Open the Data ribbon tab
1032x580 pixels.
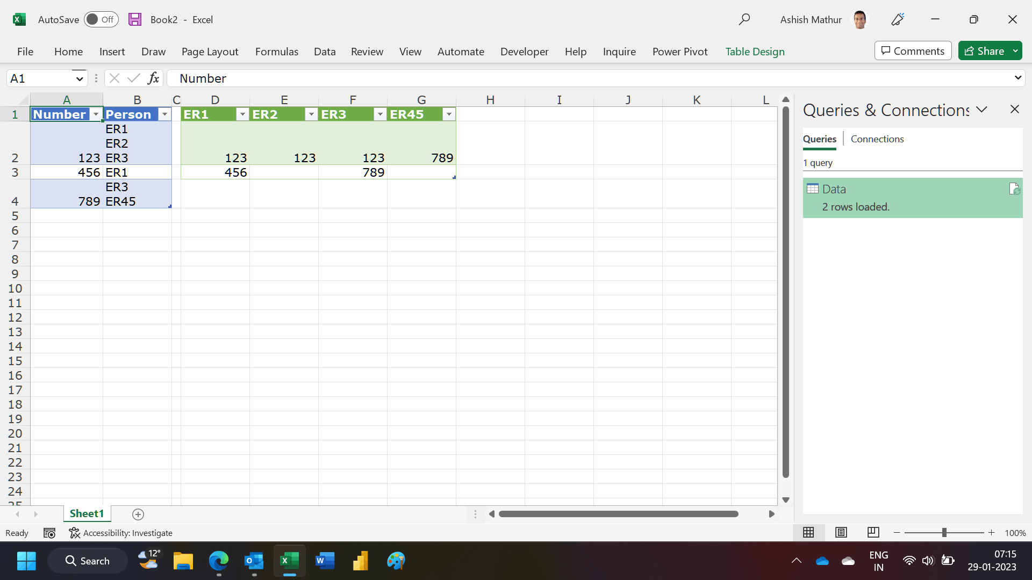[325, 52]
